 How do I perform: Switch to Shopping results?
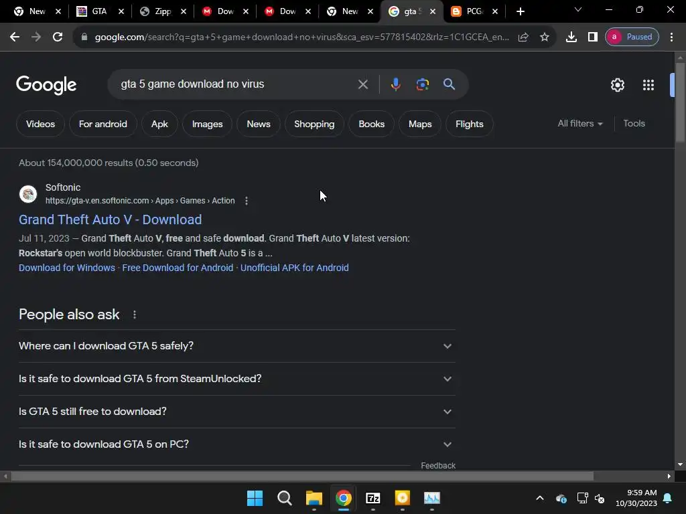pyautogui.click(x=314, y=124)
